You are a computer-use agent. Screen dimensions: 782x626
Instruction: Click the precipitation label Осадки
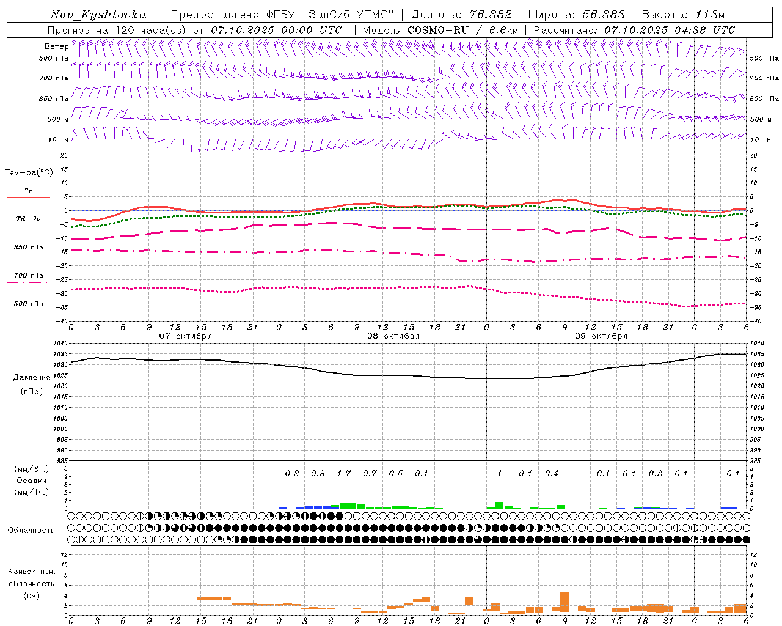tap(31, 481)
